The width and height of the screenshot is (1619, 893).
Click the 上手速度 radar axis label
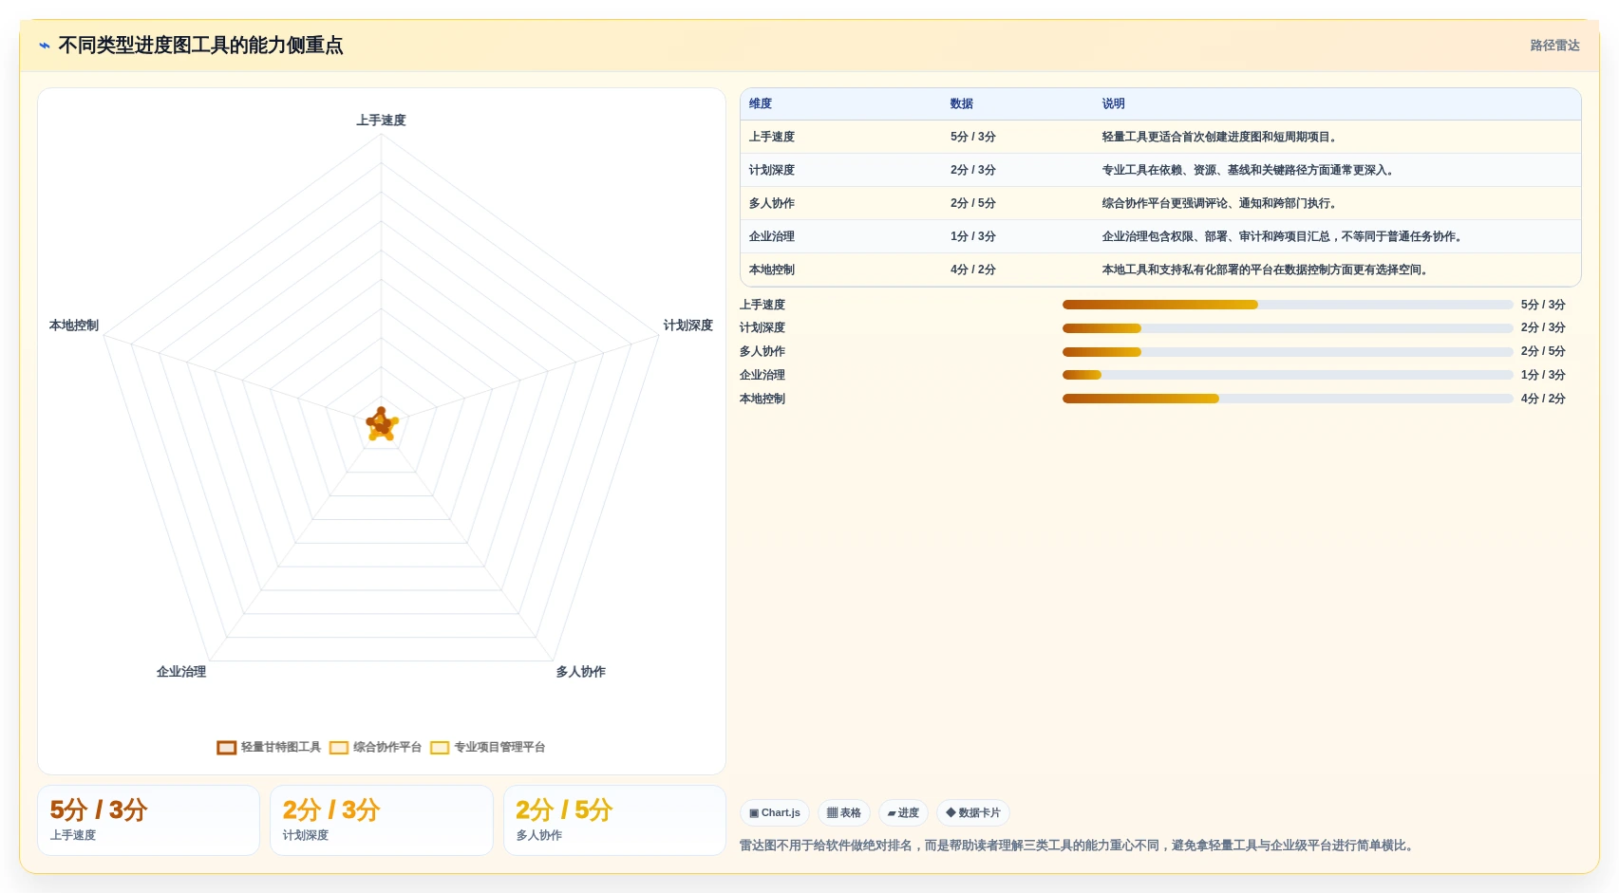point(382,121)
